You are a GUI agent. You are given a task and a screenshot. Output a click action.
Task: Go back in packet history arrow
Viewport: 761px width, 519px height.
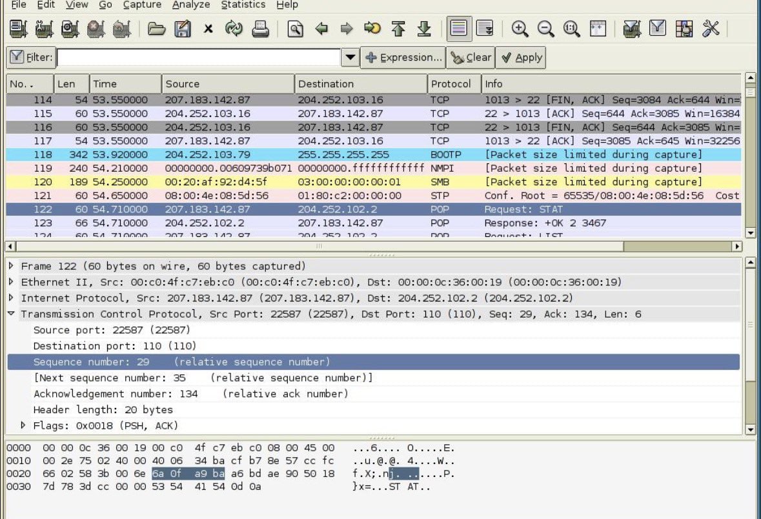(321, 28)
